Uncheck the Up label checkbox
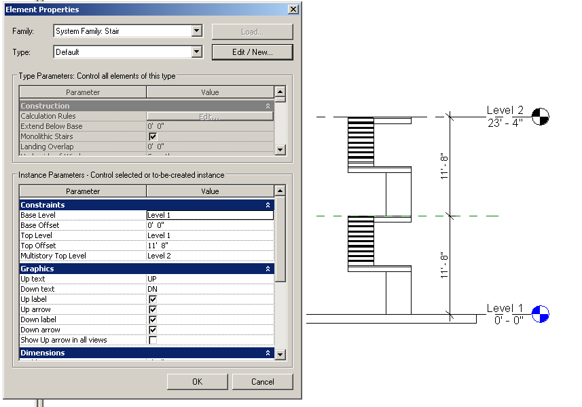Screen dimensions: 582x407 point(153,299)
